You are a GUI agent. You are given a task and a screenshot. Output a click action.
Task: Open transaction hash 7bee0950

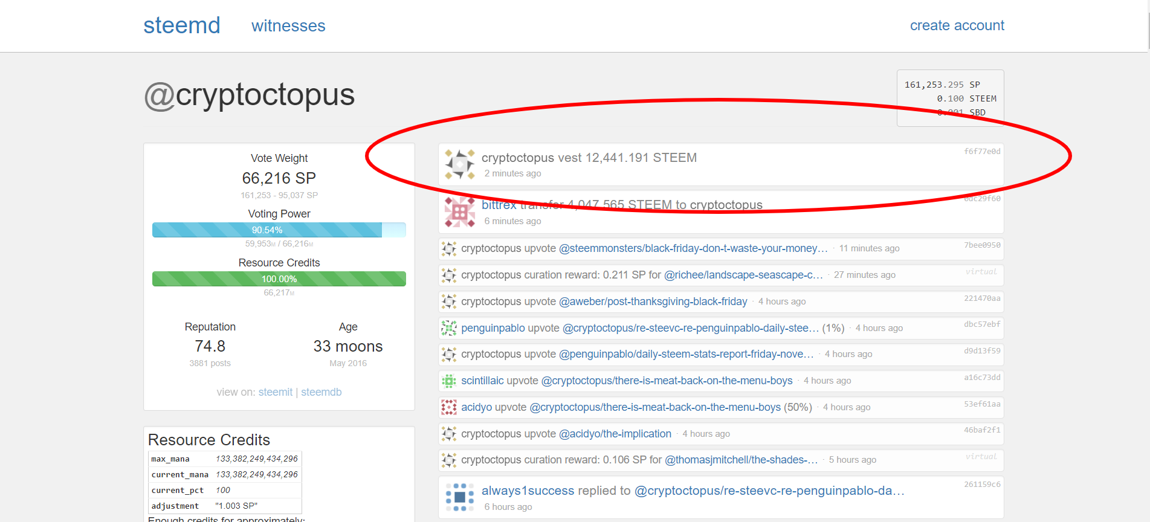[x=982, y=245]
